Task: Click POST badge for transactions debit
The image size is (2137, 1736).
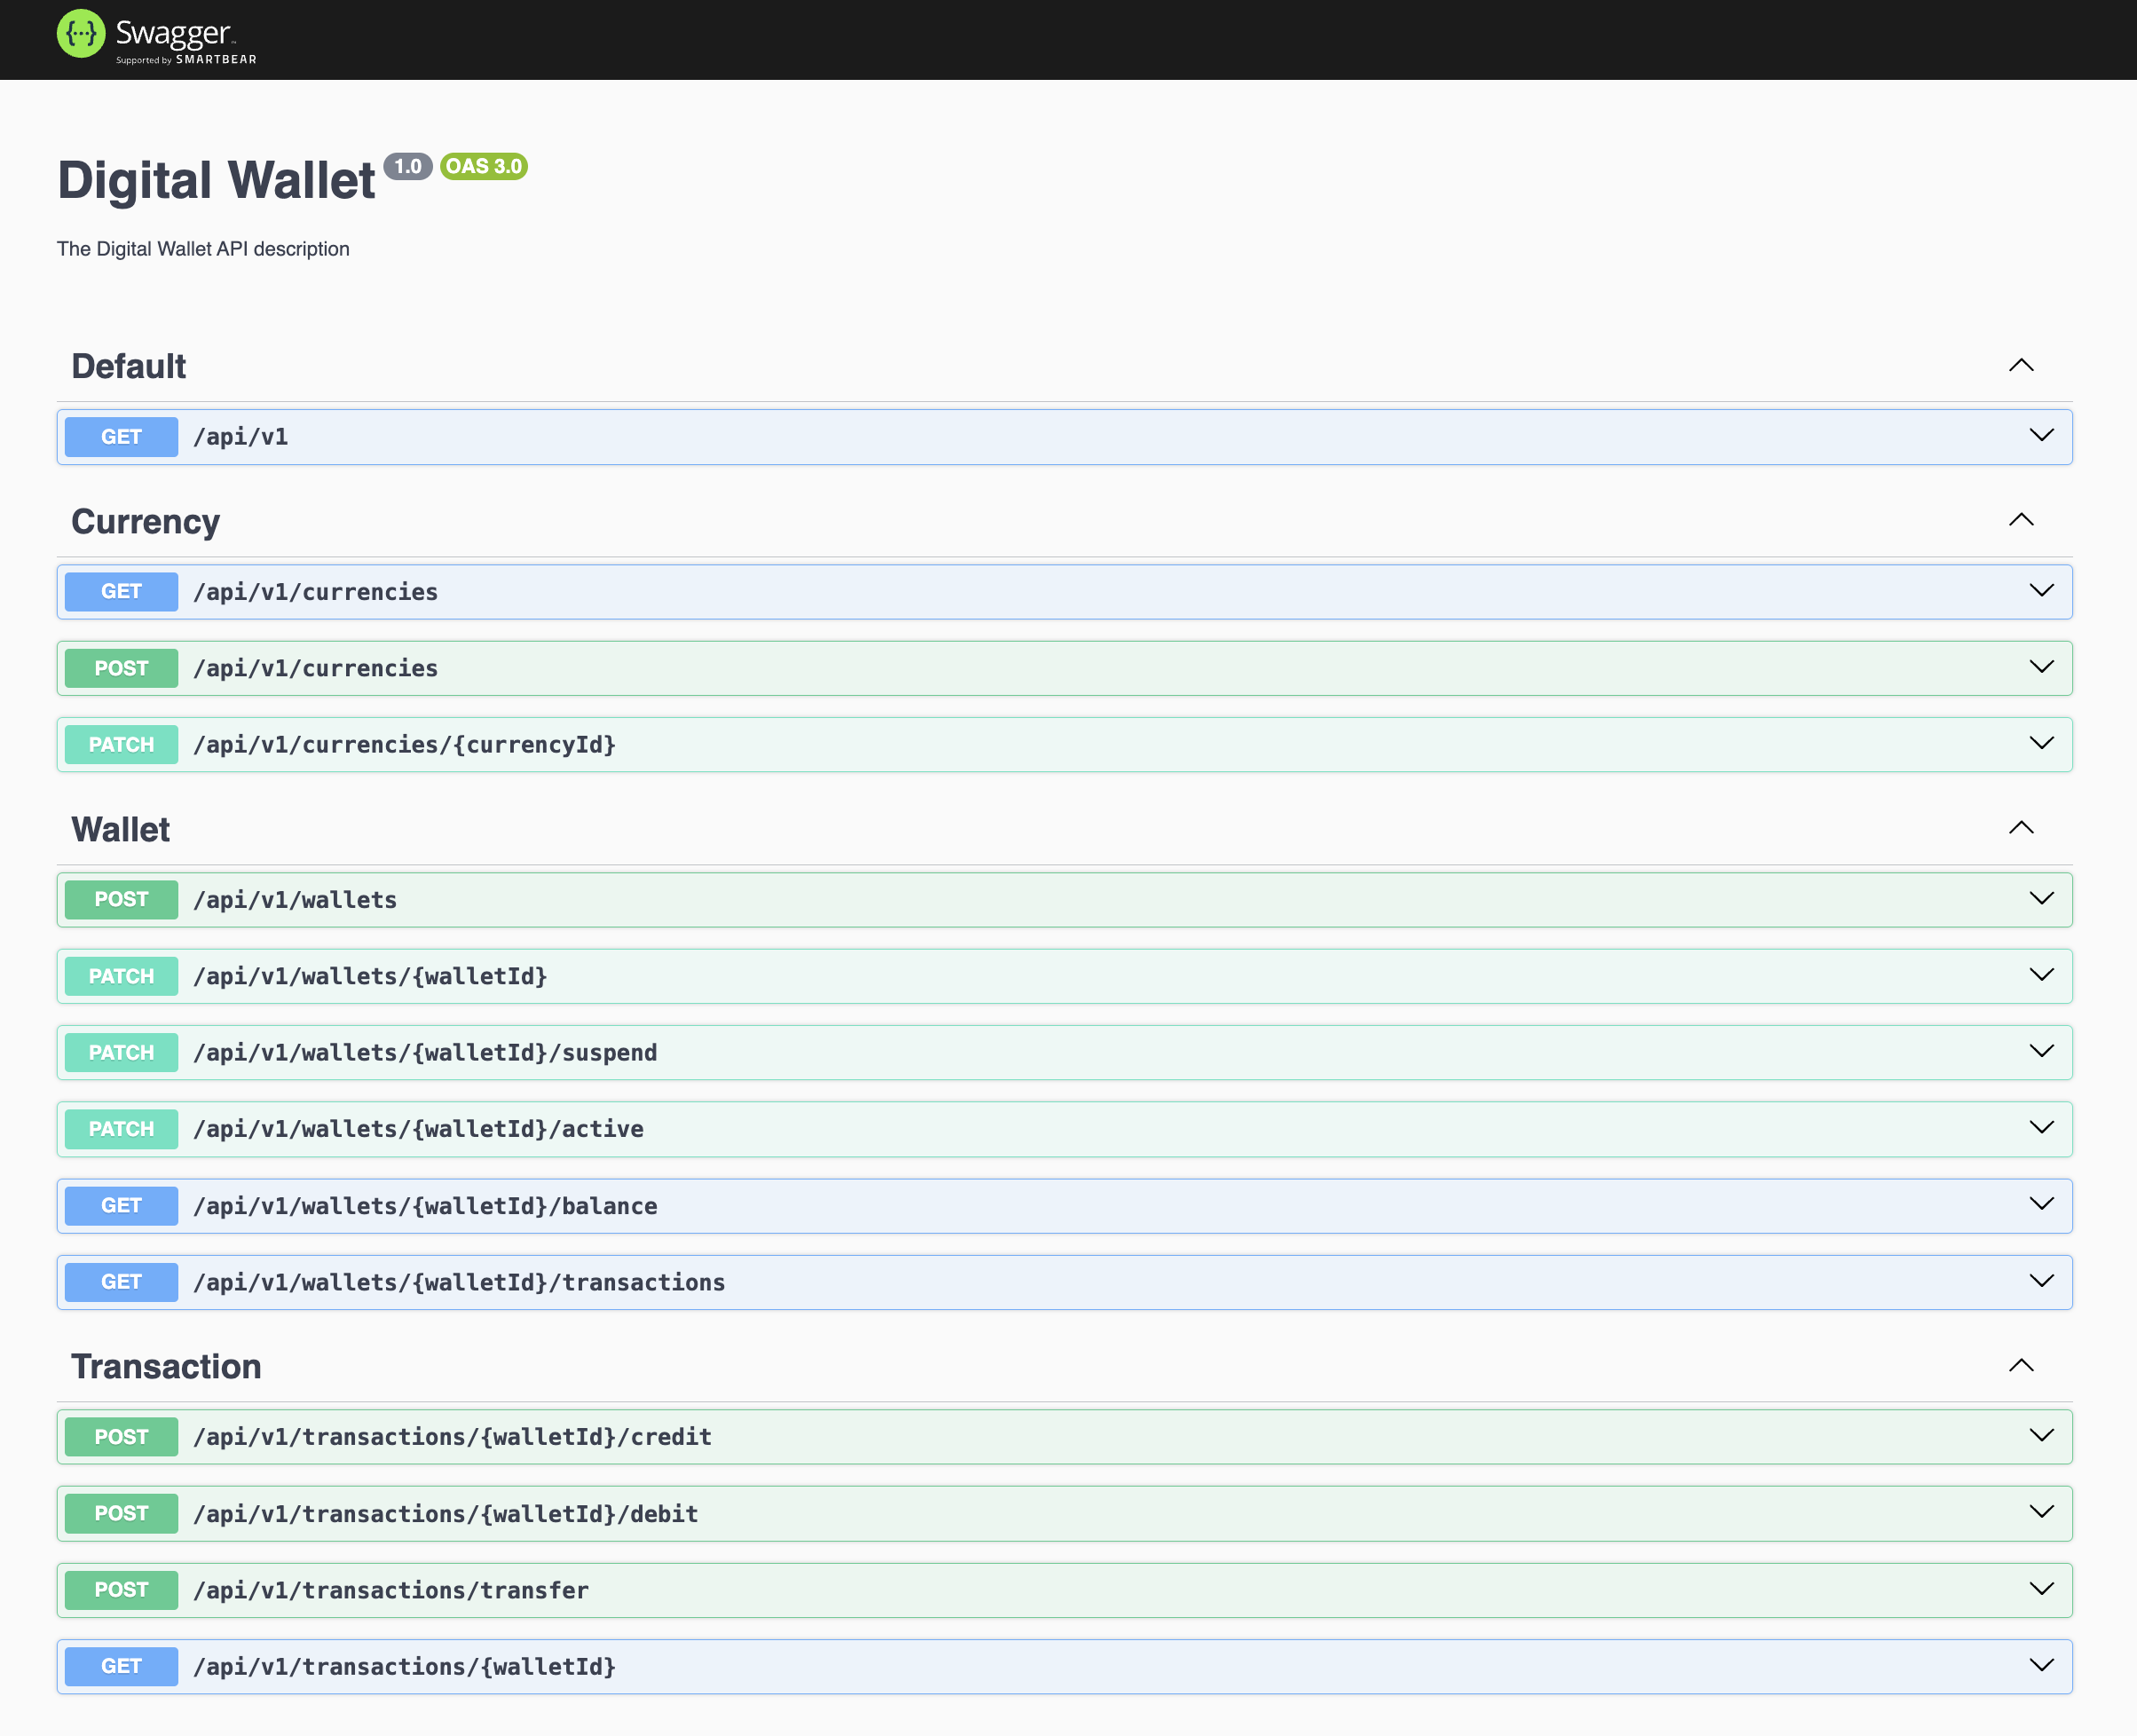Action: (121, 1514)
